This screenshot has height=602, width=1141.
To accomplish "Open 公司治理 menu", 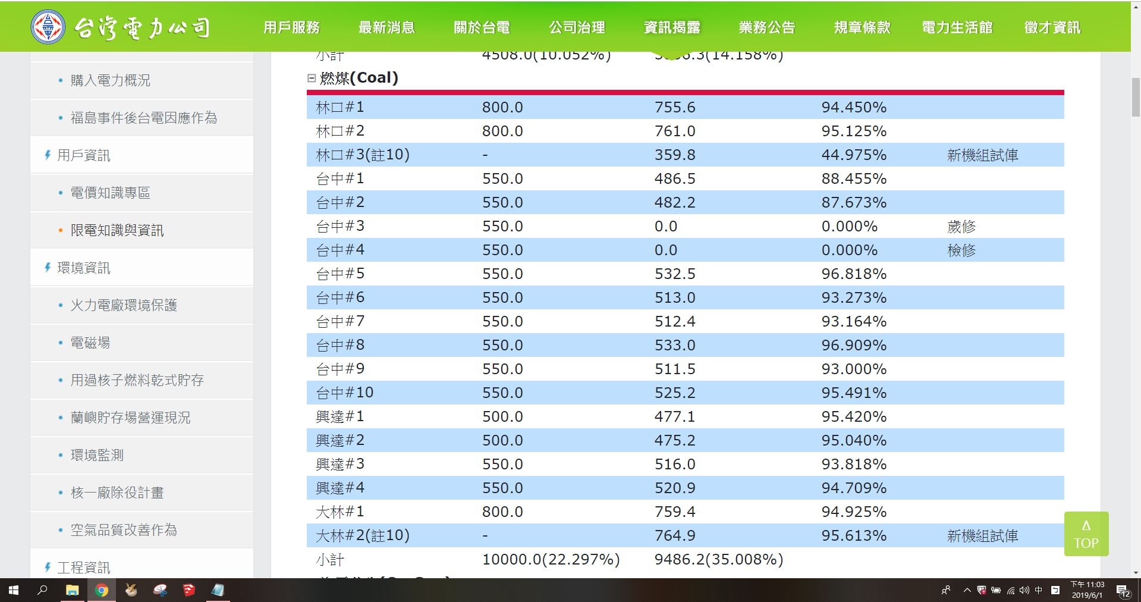I will click(x=577, y=27).
